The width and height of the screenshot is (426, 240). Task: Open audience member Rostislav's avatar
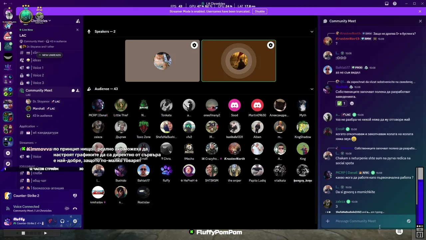pos(143,192)
